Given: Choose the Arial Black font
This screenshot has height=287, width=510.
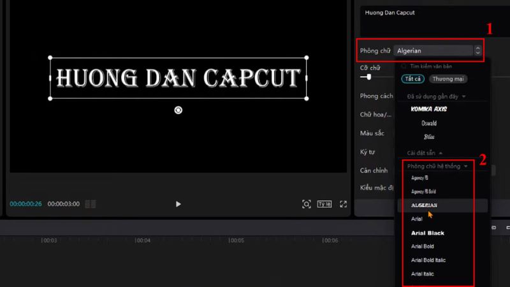Looking at the screenshot, I should pyautogui.click(x=427, y=233).
